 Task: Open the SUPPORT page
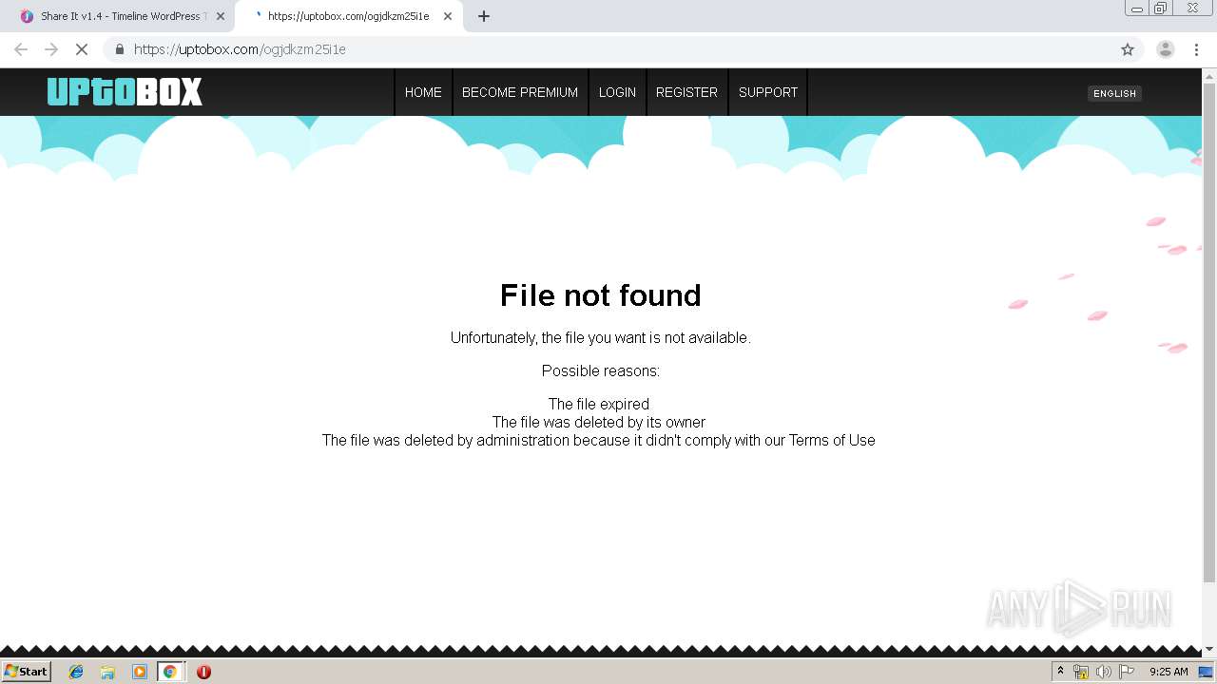pyautogui.click(x=768, y=92)
